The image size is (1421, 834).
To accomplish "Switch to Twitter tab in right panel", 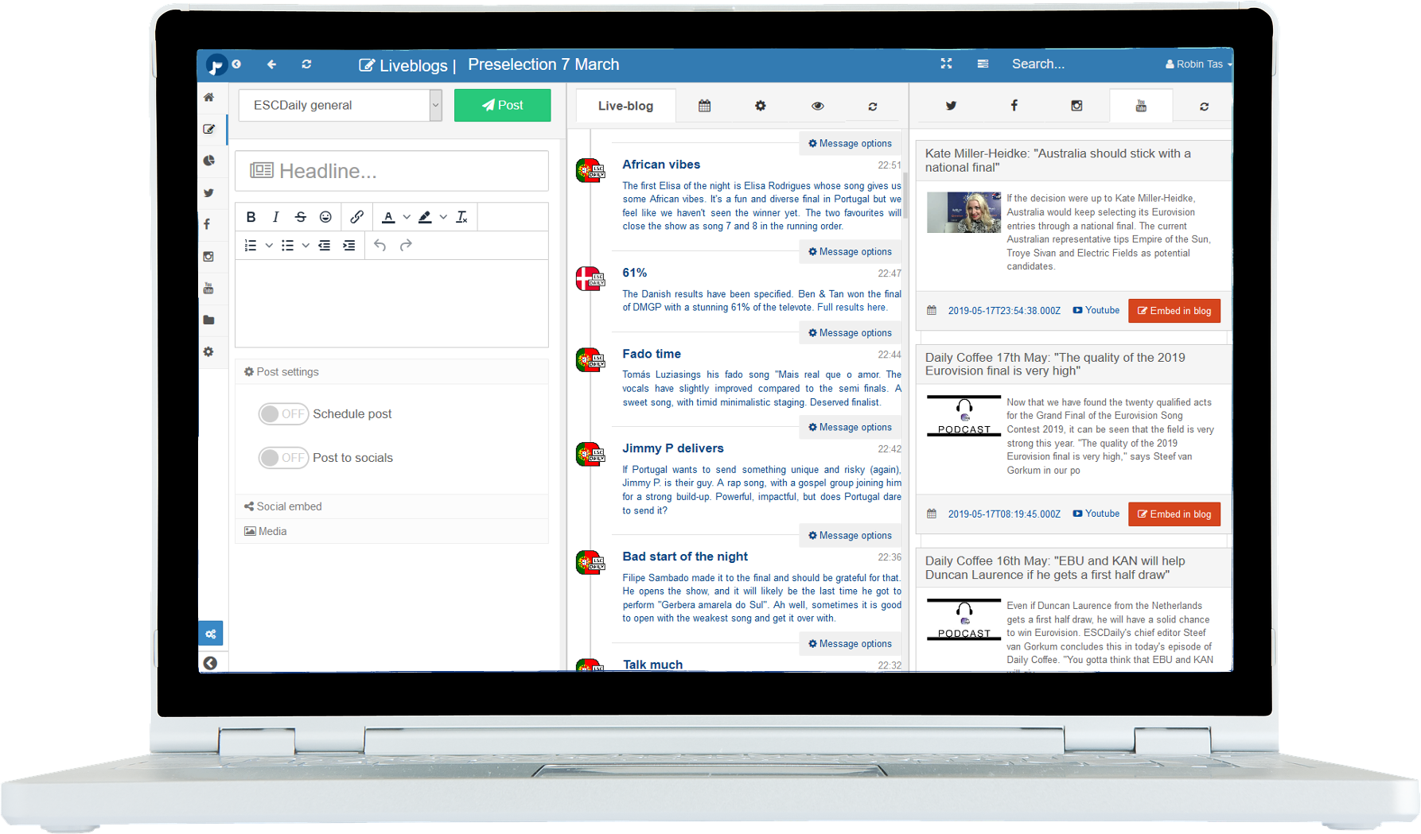I will [x=951, y=106].
